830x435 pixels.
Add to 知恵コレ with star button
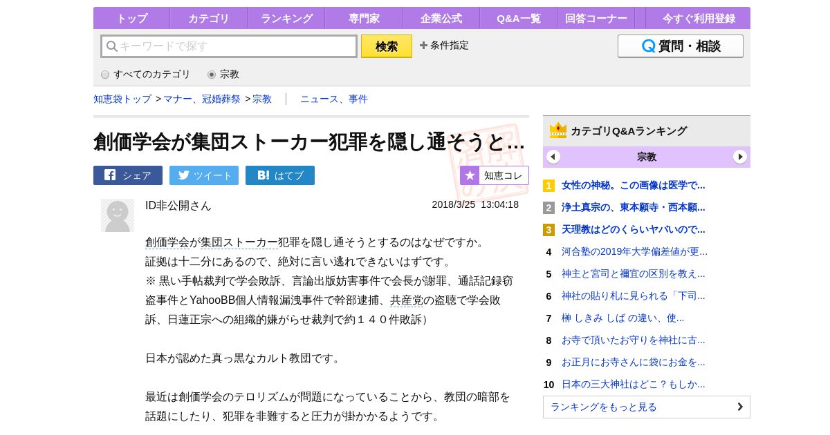(x=495, y=175)
